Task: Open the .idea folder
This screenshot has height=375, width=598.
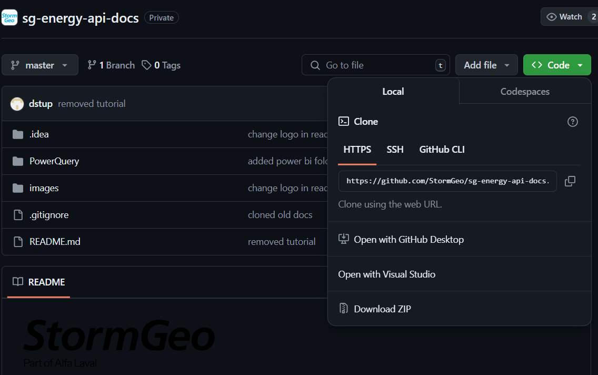Action: pyautogui.click(x=39, y=134)
